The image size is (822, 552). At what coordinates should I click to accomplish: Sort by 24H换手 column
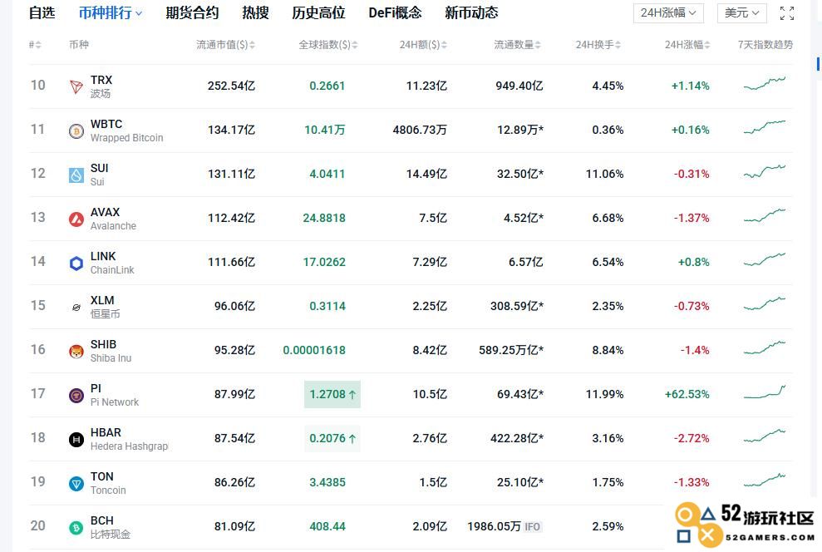coord(598,45)
